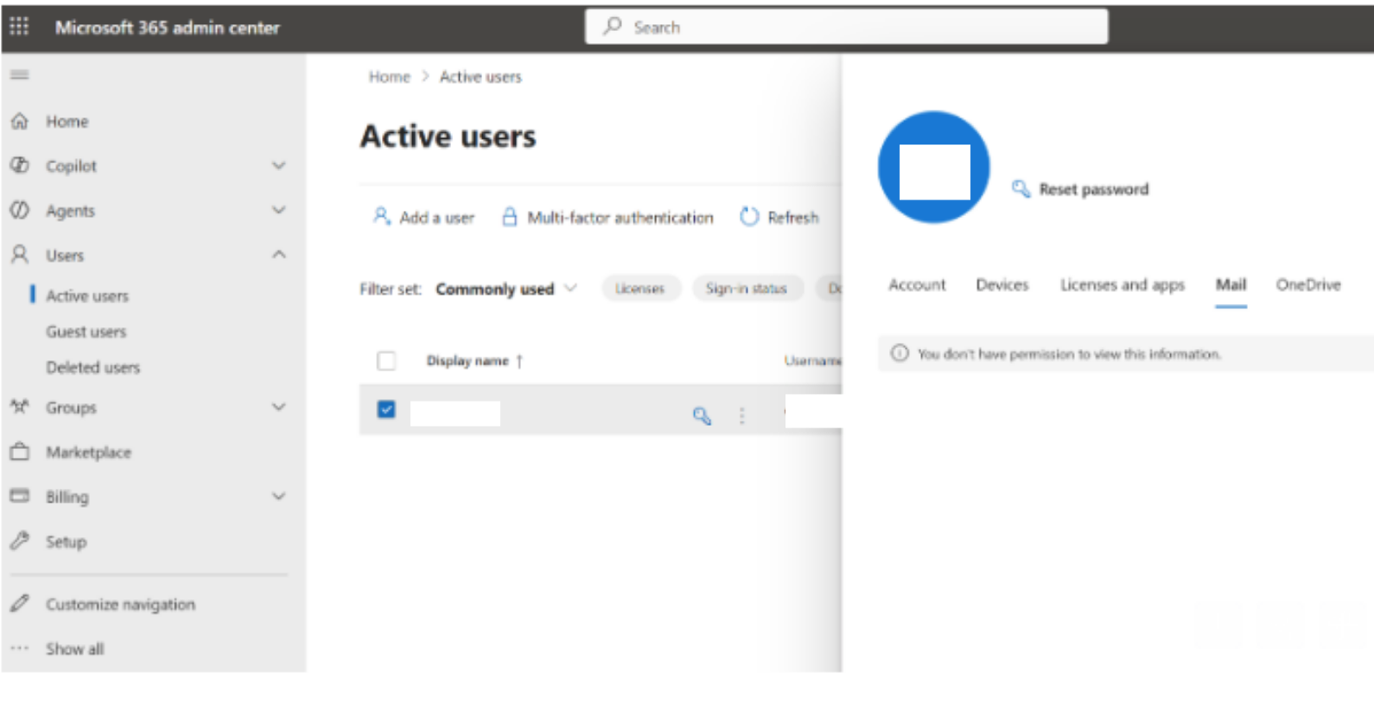Image resolution: width=1374 pixels, height=703 pixels.
Task: Click in the Search input field
Action: tap(847, 26)
